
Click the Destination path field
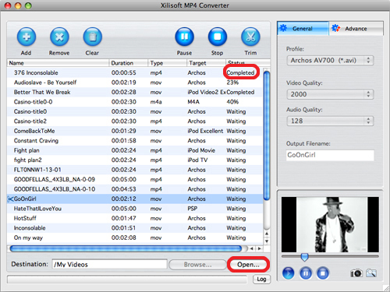point(109,264)
